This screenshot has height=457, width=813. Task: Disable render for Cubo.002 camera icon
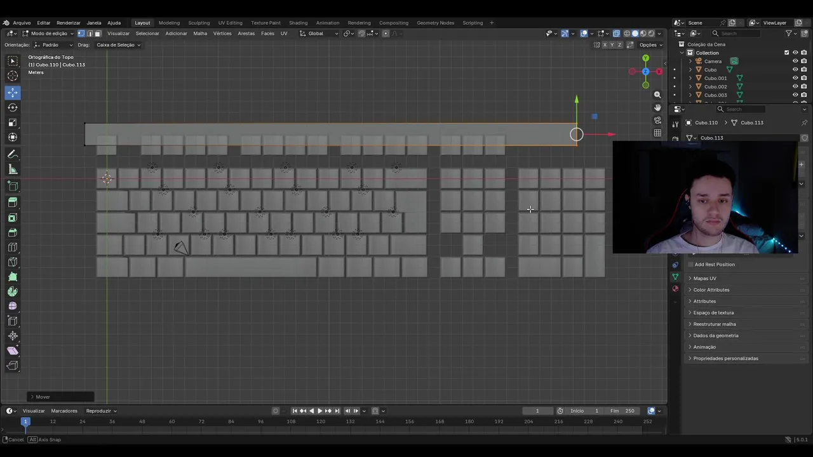[x=803, y=86]
